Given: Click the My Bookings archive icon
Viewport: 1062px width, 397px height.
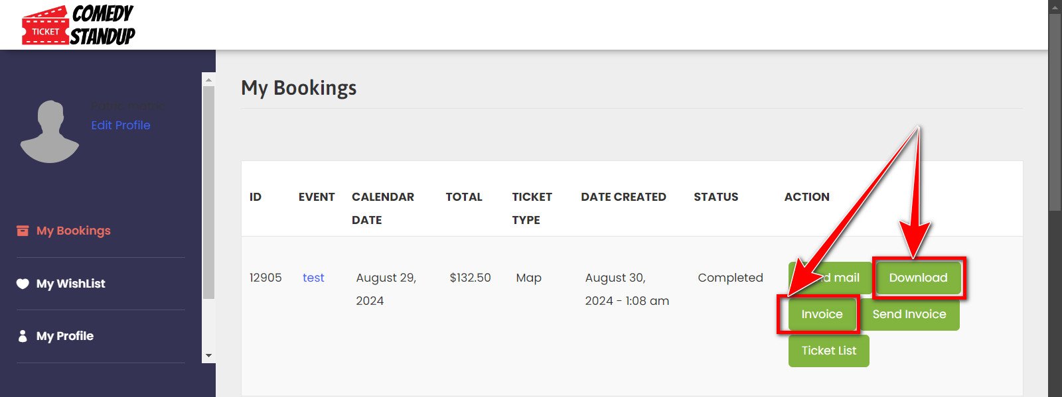Looking at the screenshot, I should pyautogui.click(x=23, y=231).
